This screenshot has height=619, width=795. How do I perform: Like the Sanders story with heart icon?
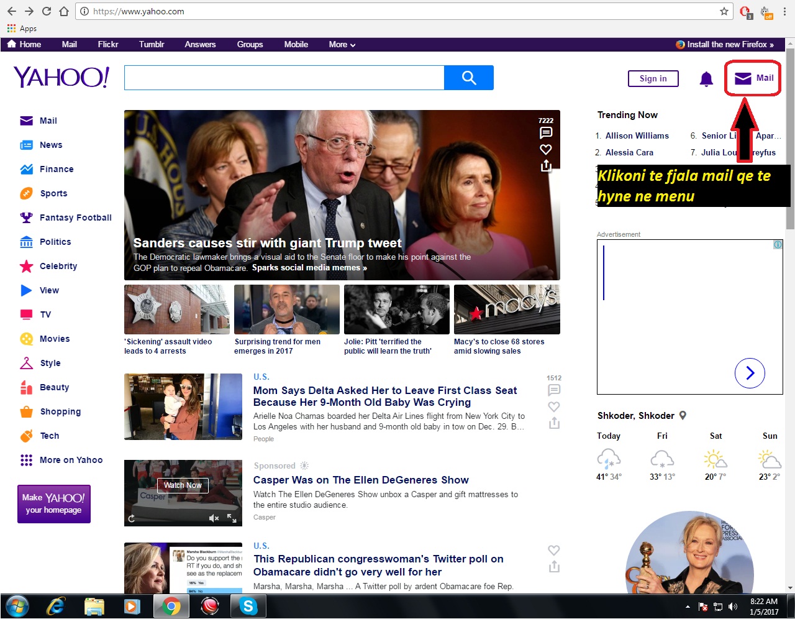pos(546,149)
